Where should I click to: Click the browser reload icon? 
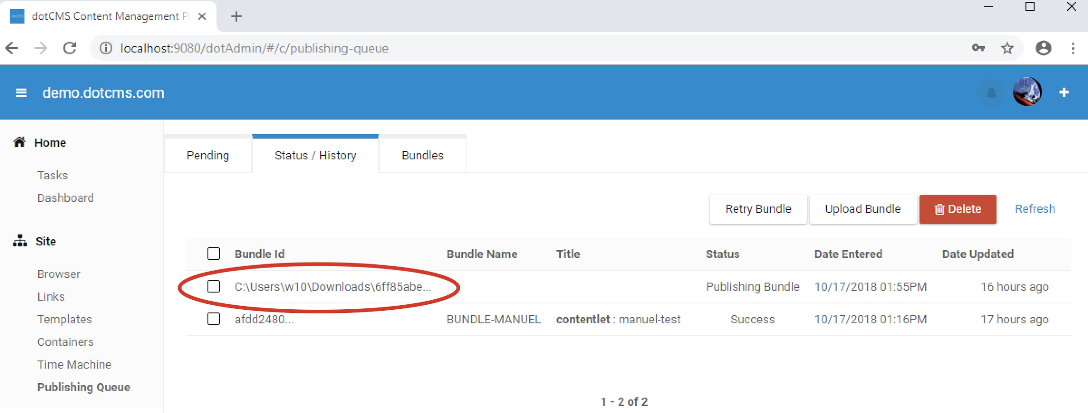(70, 48)
